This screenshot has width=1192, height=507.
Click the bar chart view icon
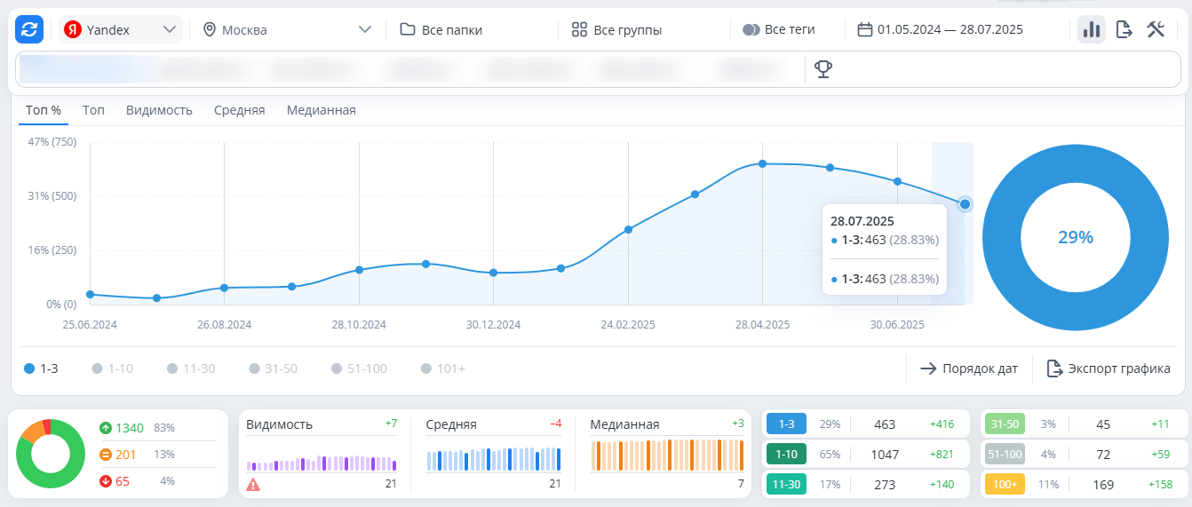coord(1092,29)
